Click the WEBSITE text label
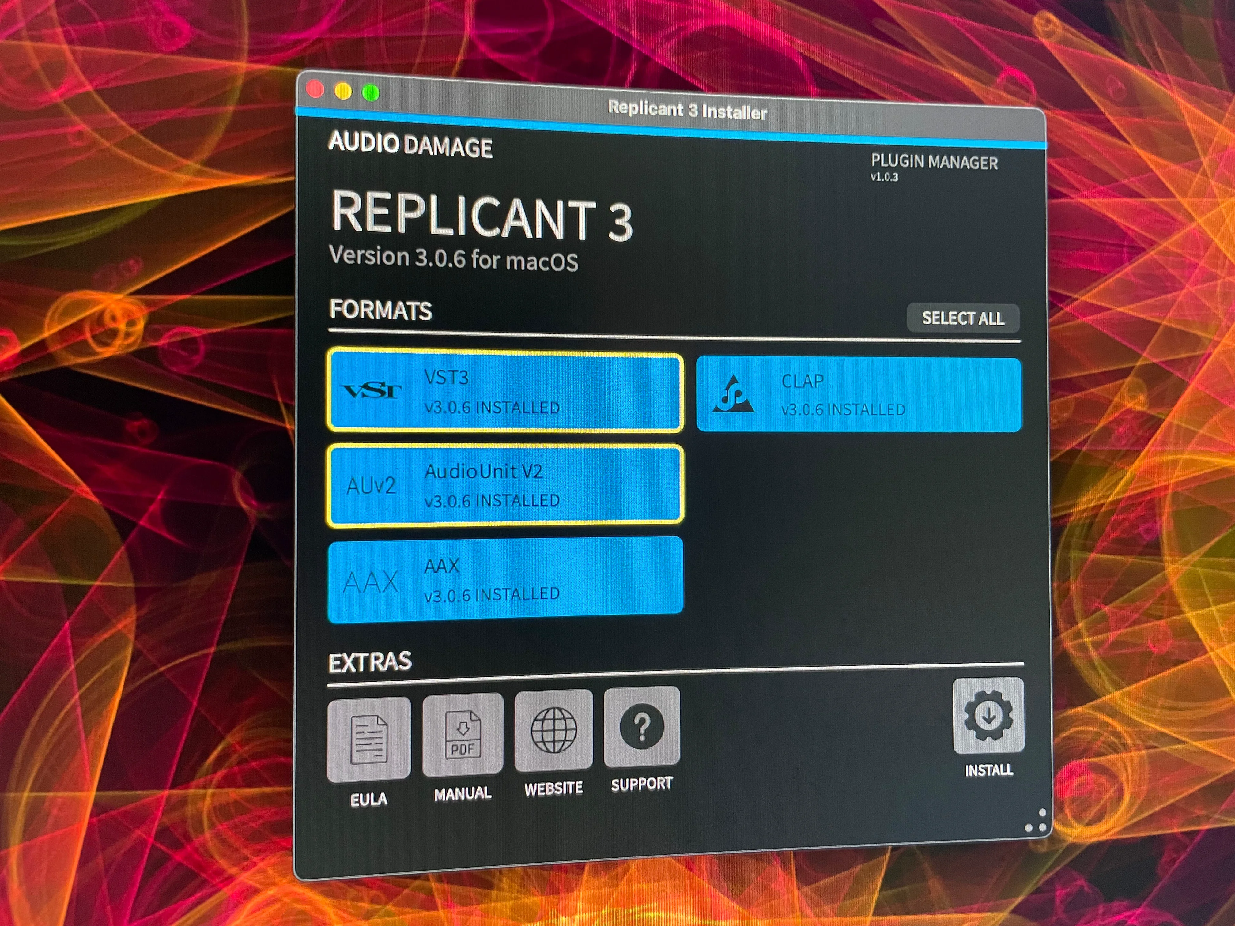Image resolution: width=1235 pixels, height=926 pixels. [553, 788]
